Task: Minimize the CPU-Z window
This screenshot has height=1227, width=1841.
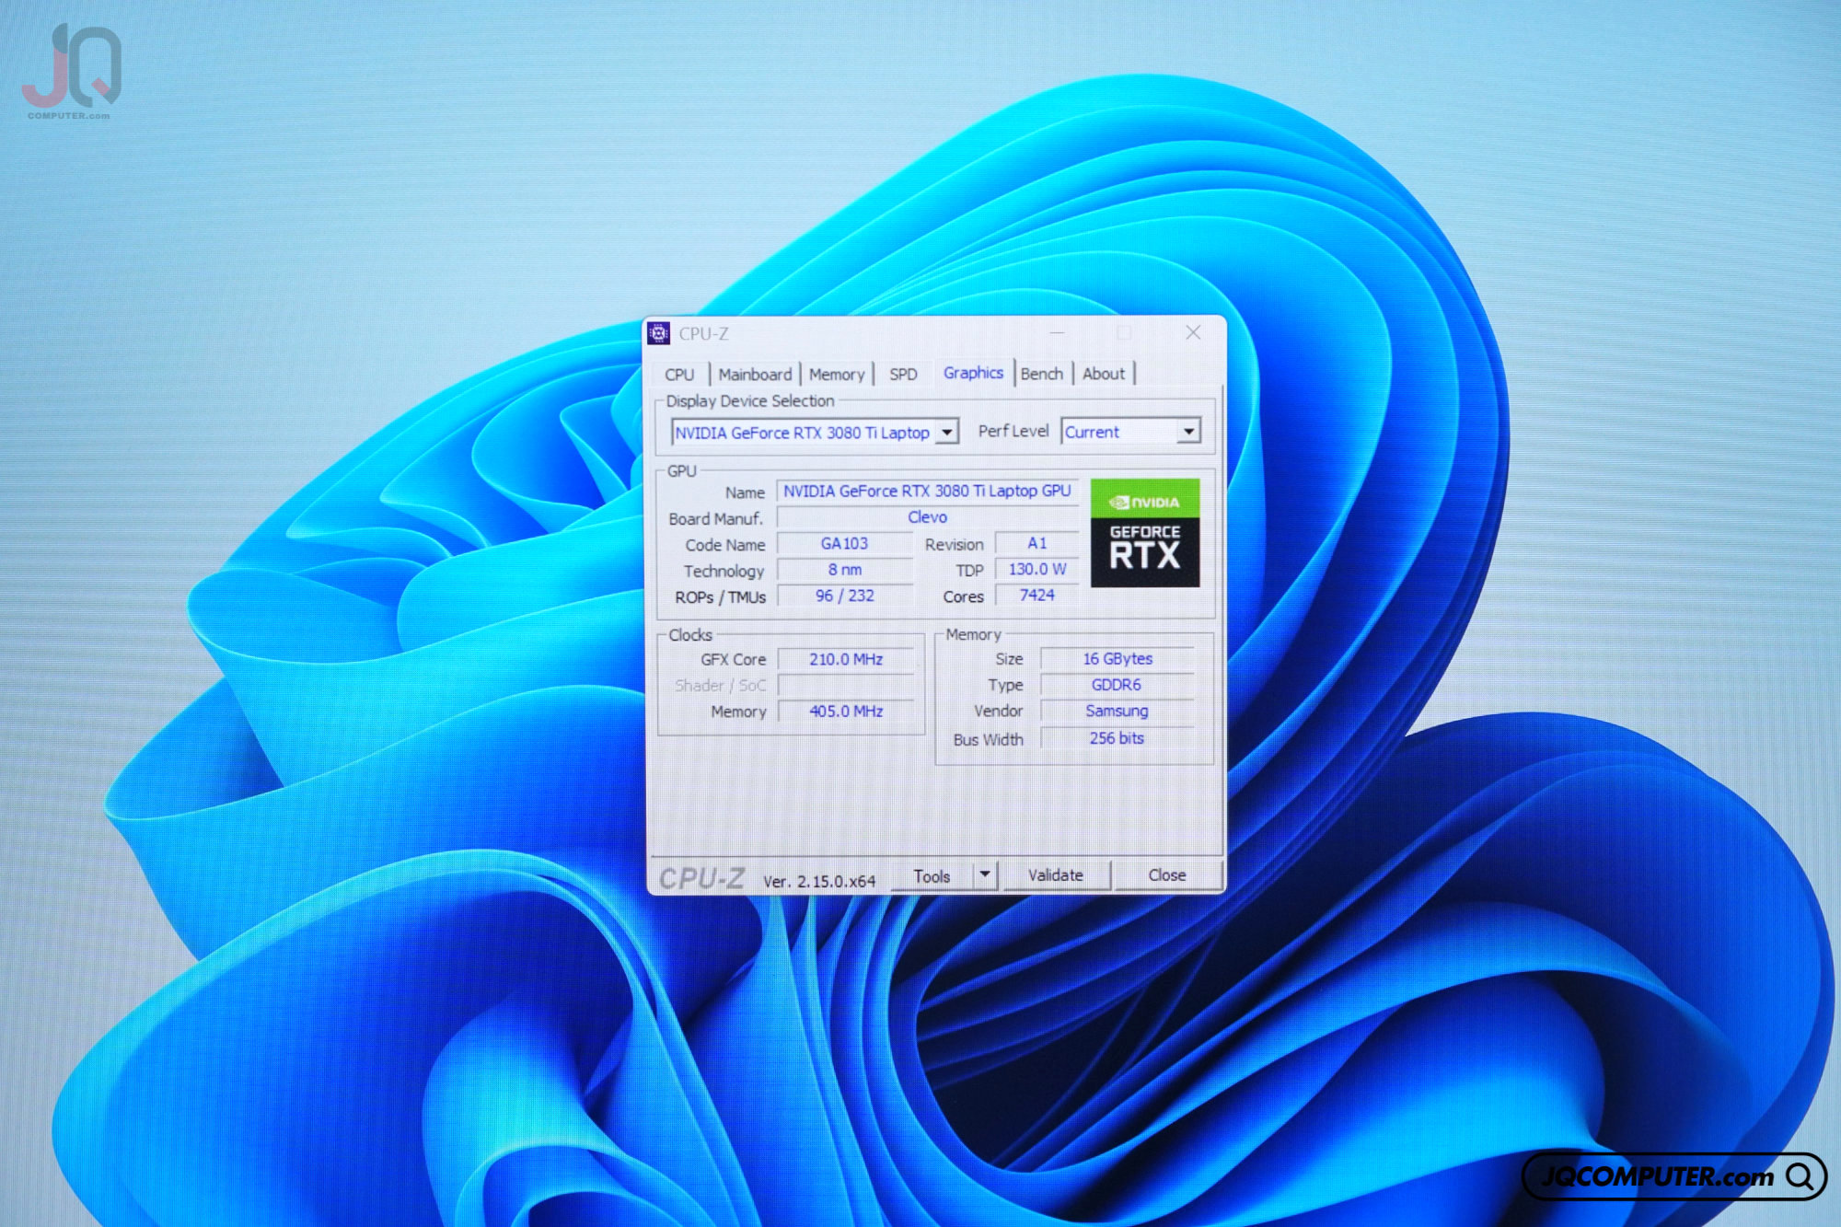Action: point(1057,332)
